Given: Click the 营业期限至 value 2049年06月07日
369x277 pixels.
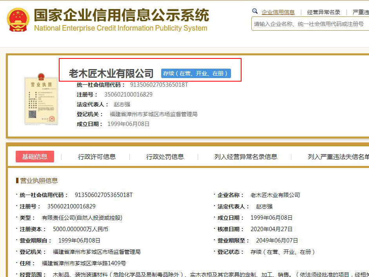Looking at the screenshot, I should tap(277, 241).
